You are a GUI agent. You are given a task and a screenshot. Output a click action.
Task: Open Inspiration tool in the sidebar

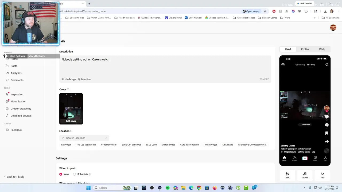(17, 94)
